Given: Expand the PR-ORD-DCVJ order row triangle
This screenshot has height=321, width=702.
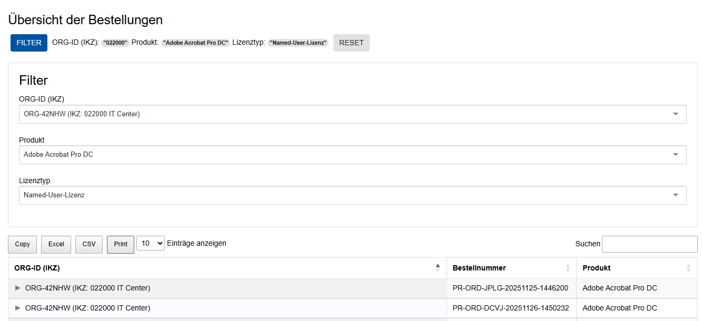Looking at the screenshot, I should (x=18, y=308).
